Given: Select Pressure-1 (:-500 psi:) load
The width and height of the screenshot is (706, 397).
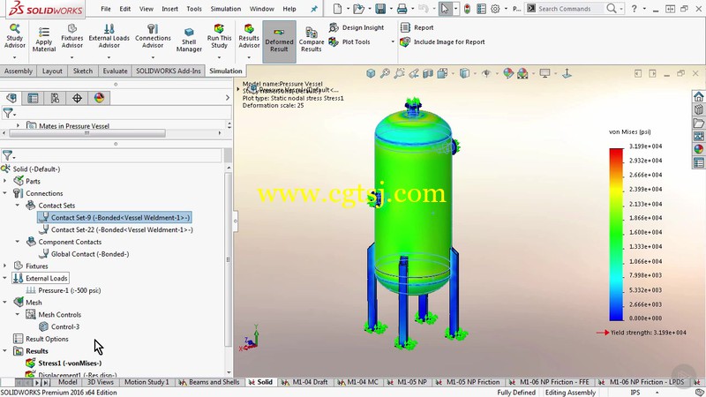Looking at the screenshot, I should click(64, 290).
